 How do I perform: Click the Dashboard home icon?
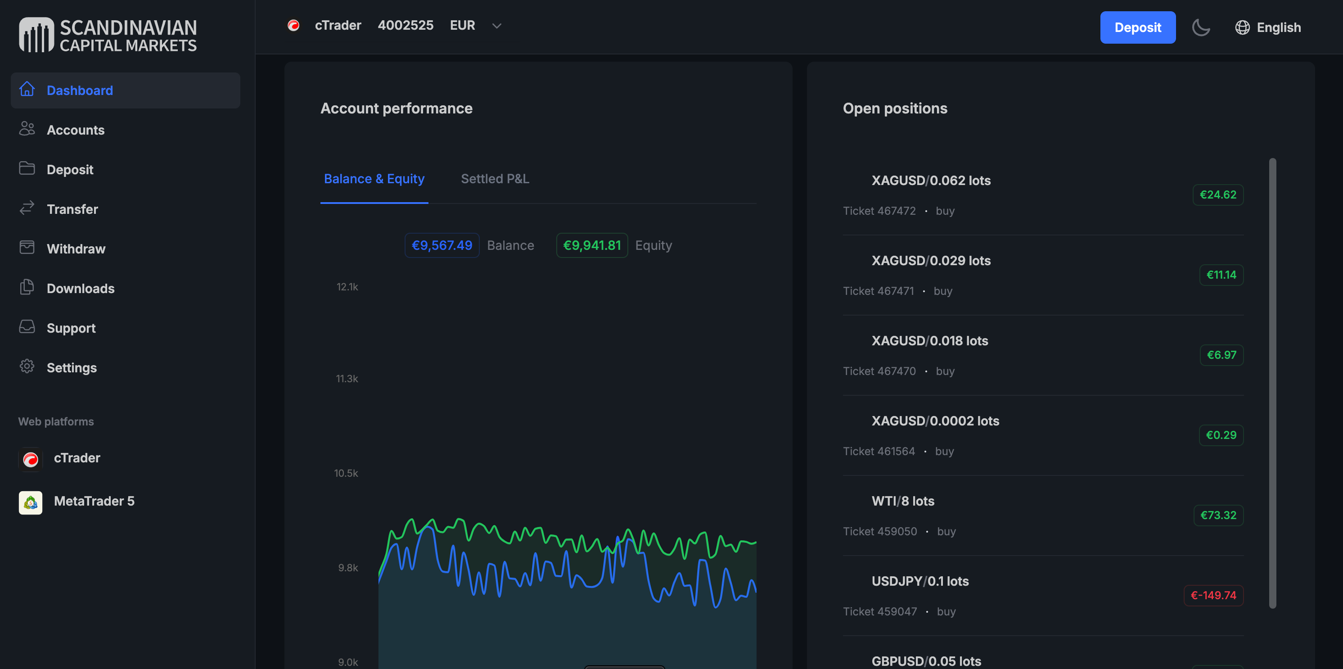(27, 90)
